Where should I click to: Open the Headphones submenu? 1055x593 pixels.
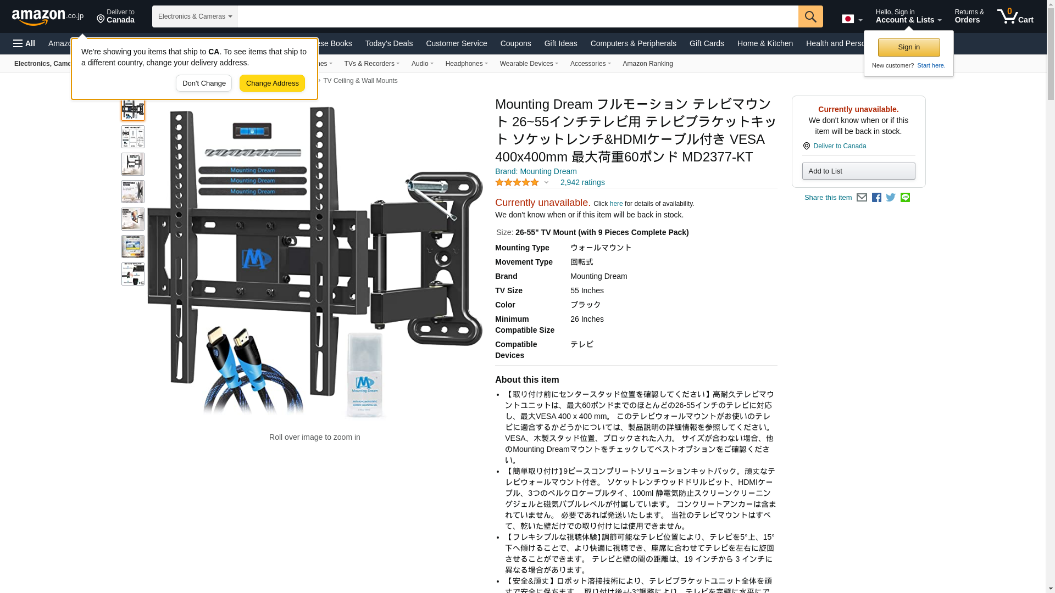tap(467, 64)
